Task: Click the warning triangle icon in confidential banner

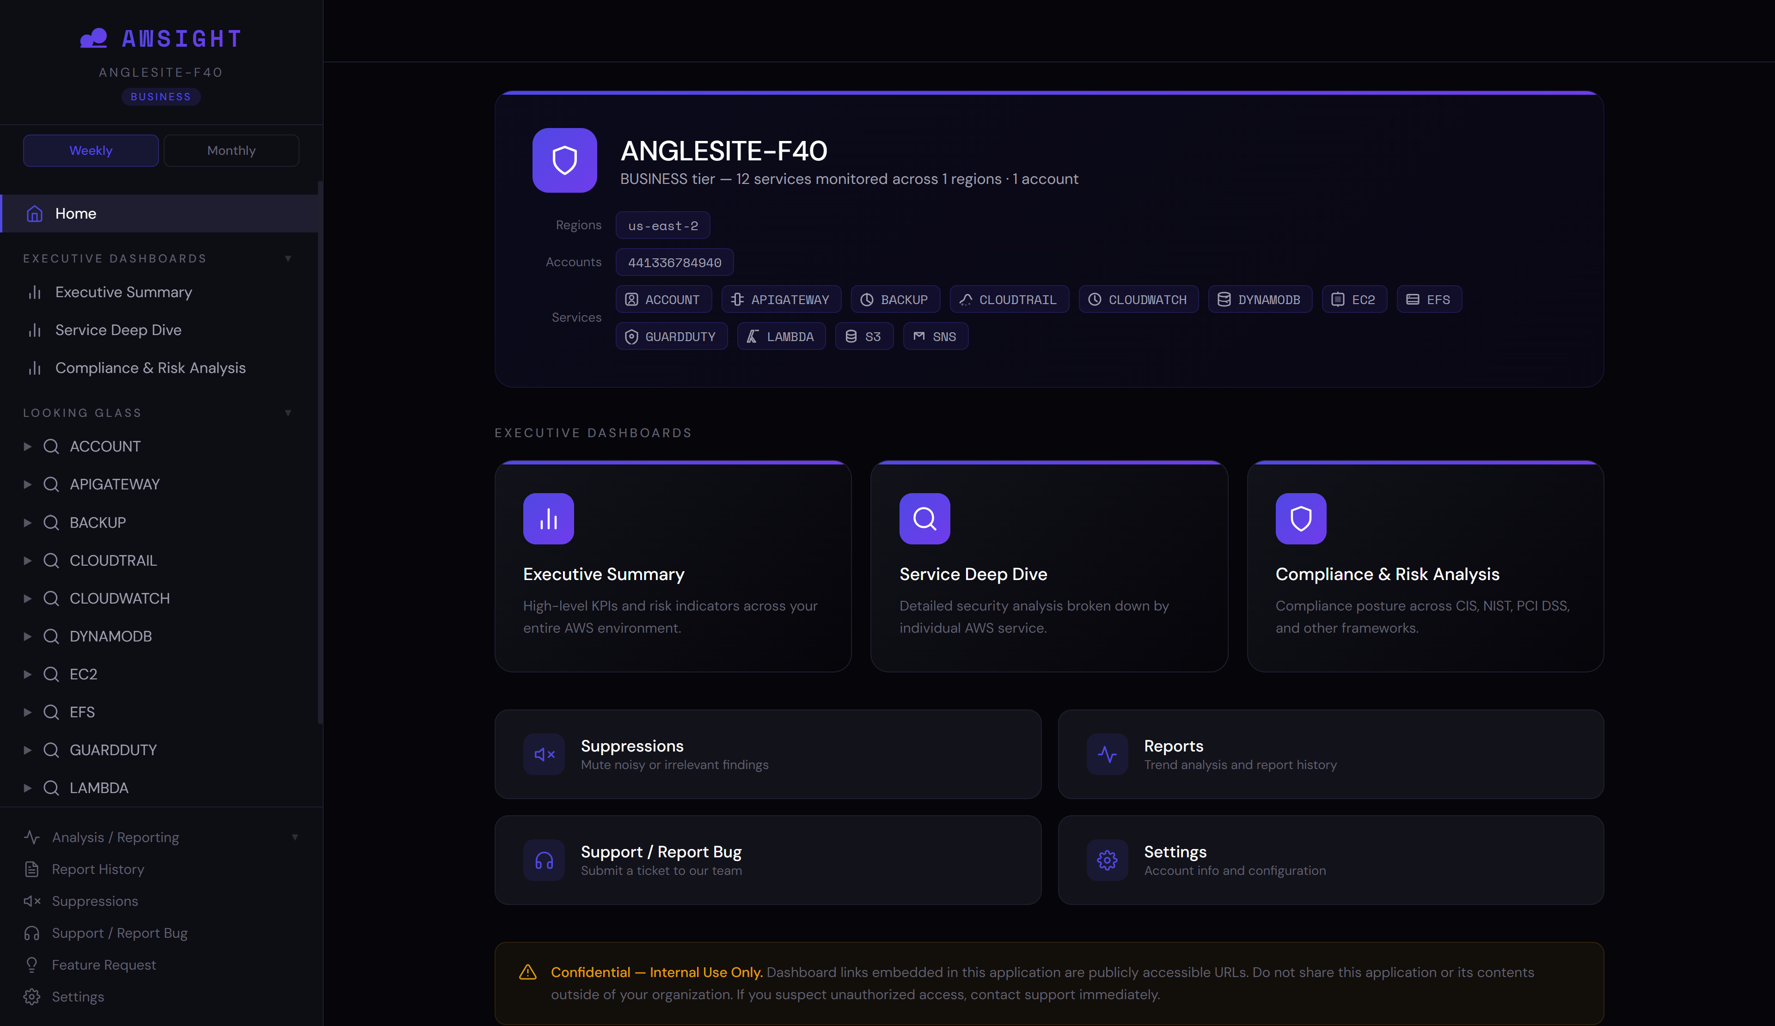Action: [x=527, y=972]
